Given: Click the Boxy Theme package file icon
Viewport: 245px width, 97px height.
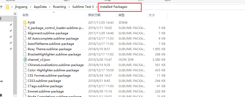Looking at the screenshot, I should pos(25,49).
